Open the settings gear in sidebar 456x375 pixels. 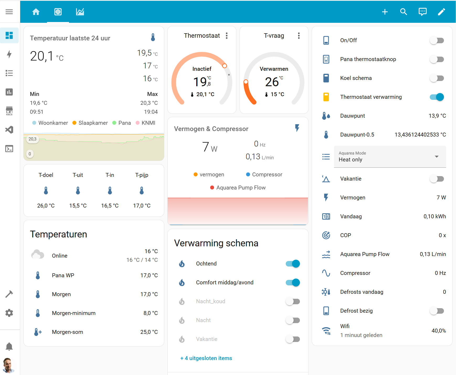point(9,313)
